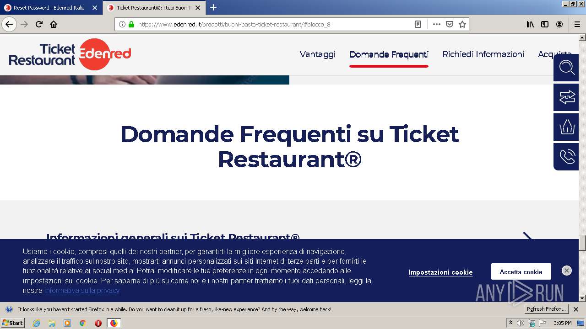Image resolution: width=586 pixels, height=329 pixels.
Task: Click the green padlock security icon
Action: click(x=131, y=24)
